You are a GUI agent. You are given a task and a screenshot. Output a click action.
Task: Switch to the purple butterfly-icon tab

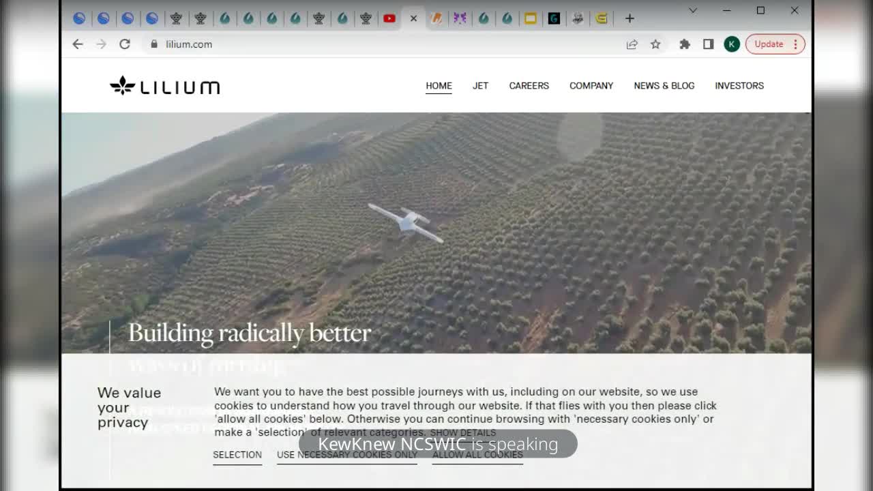(460, 19)
